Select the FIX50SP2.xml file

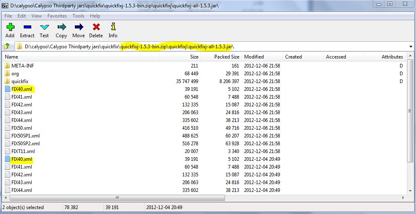pyautogui.click(x=25, y=144)
